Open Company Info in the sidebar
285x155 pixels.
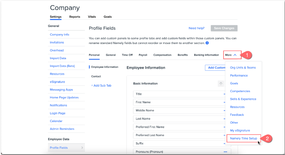[59, 35]
